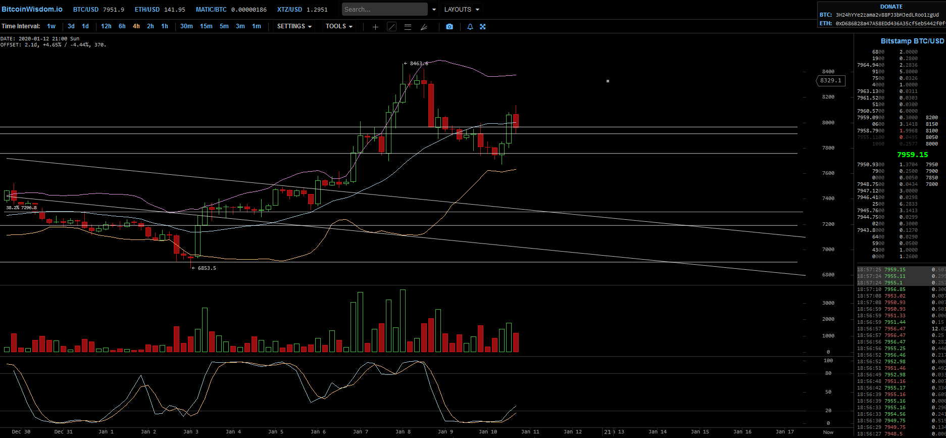
Task: Click the 7850 depth level
Action: (932, 178)
